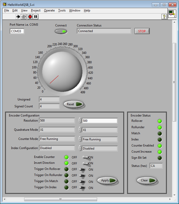The width and height of the screenshot is (179, 204).
Task: Click the LabVIEW icon in the title bar
Action: click(5, 5)
